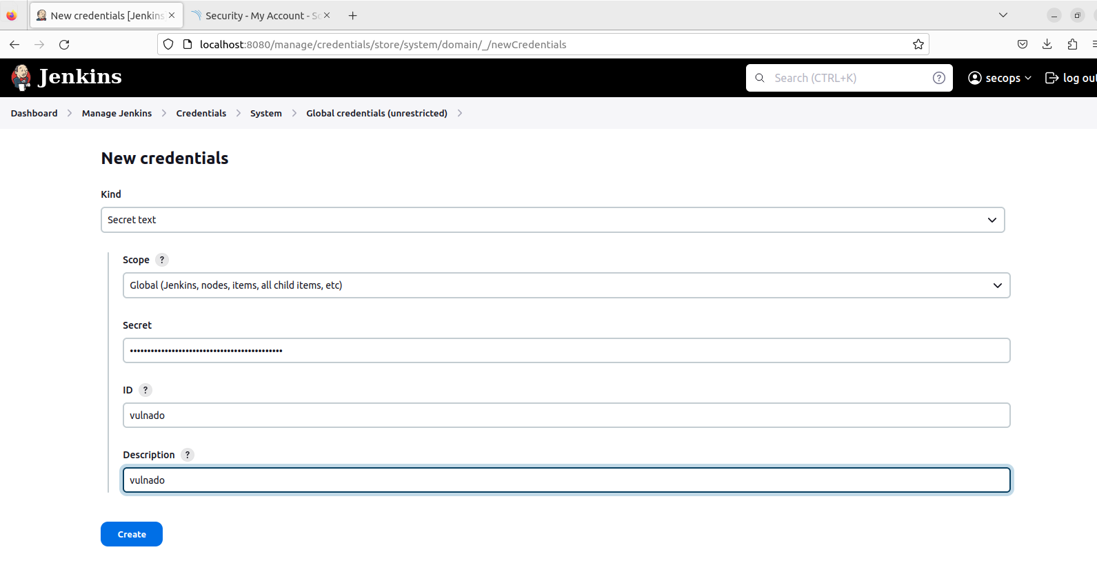Click the log out link text
This screenshot has width=1097, height=563.
point(1079,78)
